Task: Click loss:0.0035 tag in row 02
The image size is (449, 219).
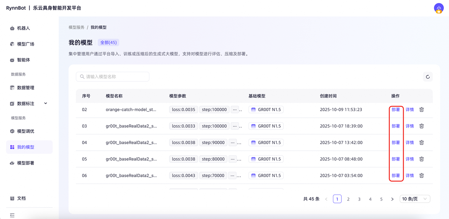Action: click(184, 110)
